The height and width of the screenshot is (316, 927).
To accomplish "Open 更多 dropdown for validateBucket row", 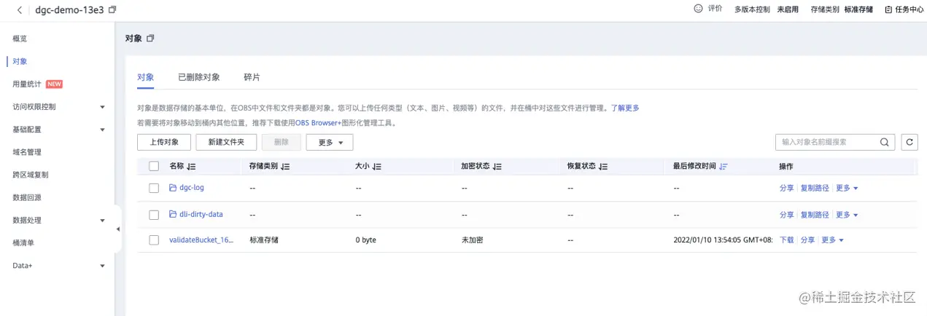I will click(832, 240).
